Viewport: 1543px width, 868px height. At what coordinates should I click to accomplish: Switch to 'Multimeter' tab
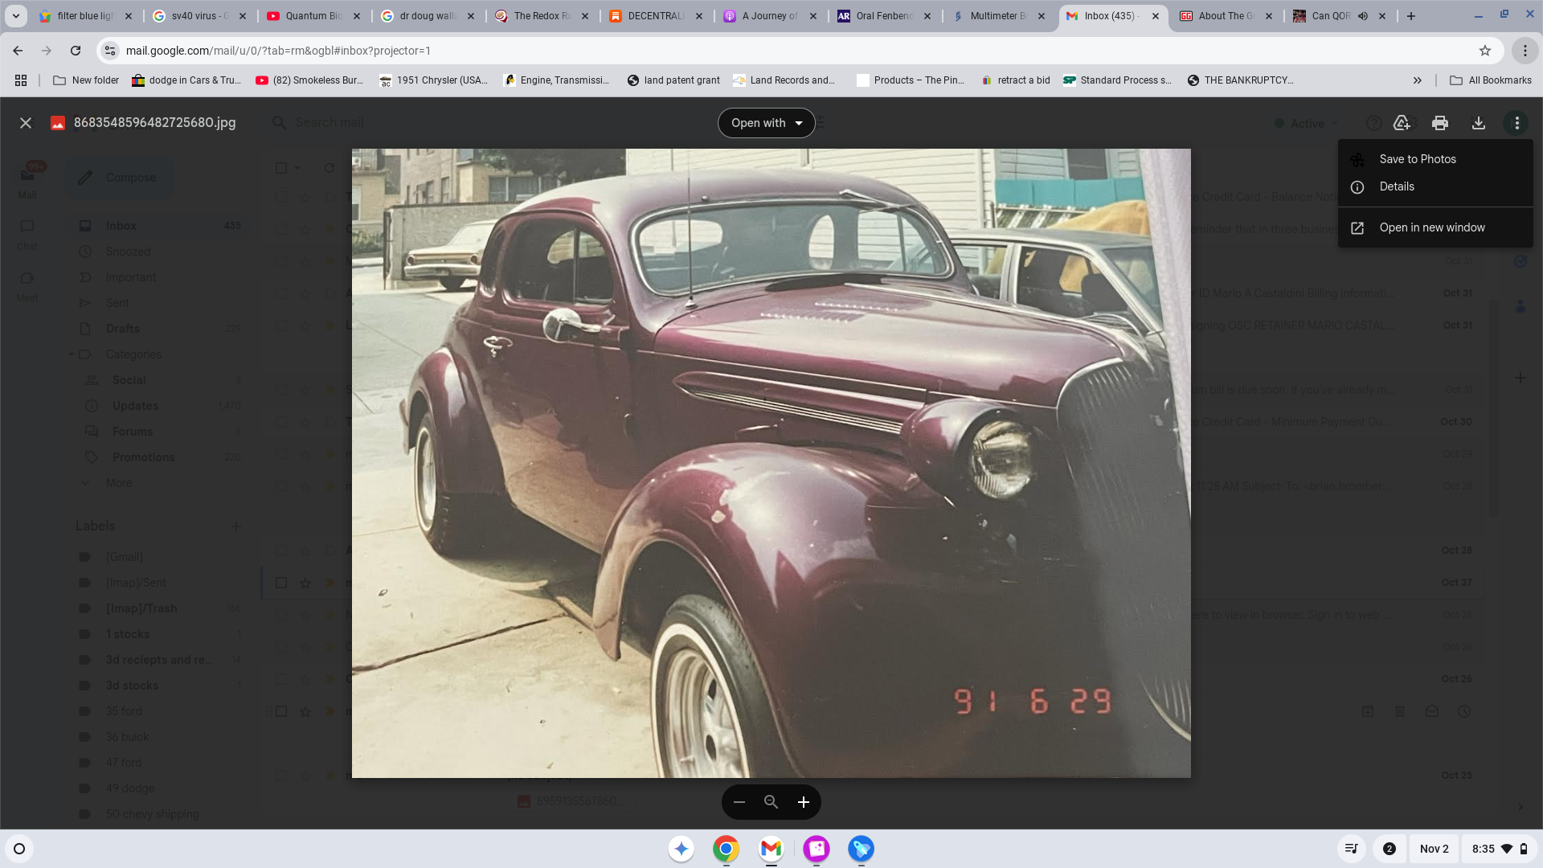pyautogui.click(x=997, y=16)
